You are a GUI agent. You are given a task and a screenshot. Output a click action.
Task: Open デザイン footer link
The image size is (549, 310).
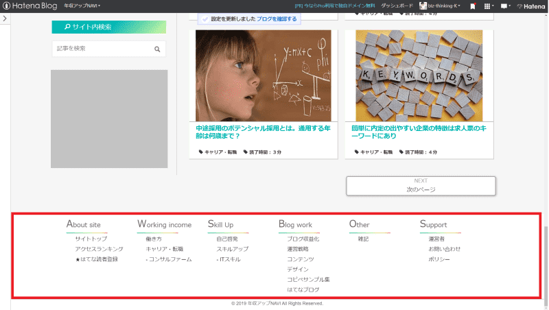[298, 270]
